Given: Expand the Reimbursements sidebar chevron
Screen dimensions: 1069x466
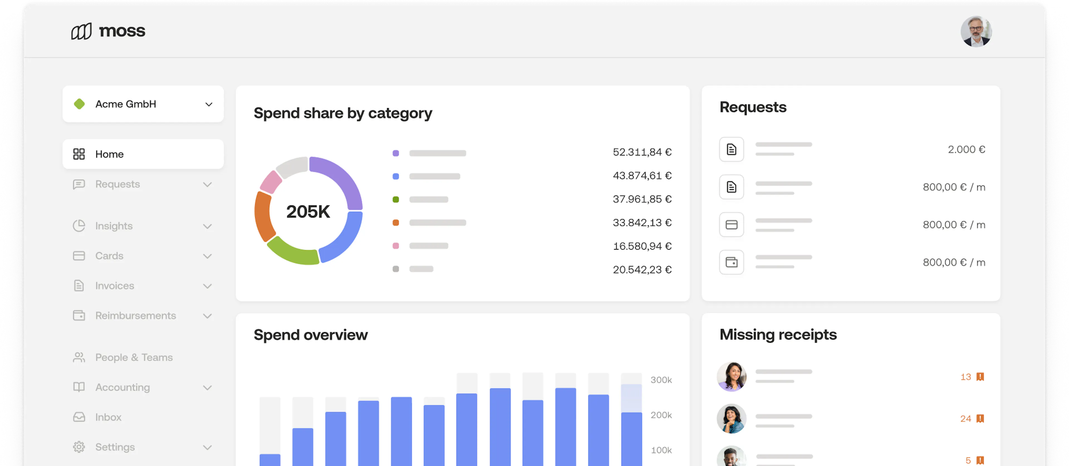Looking at the screenshot, I should tap(207, 316).
